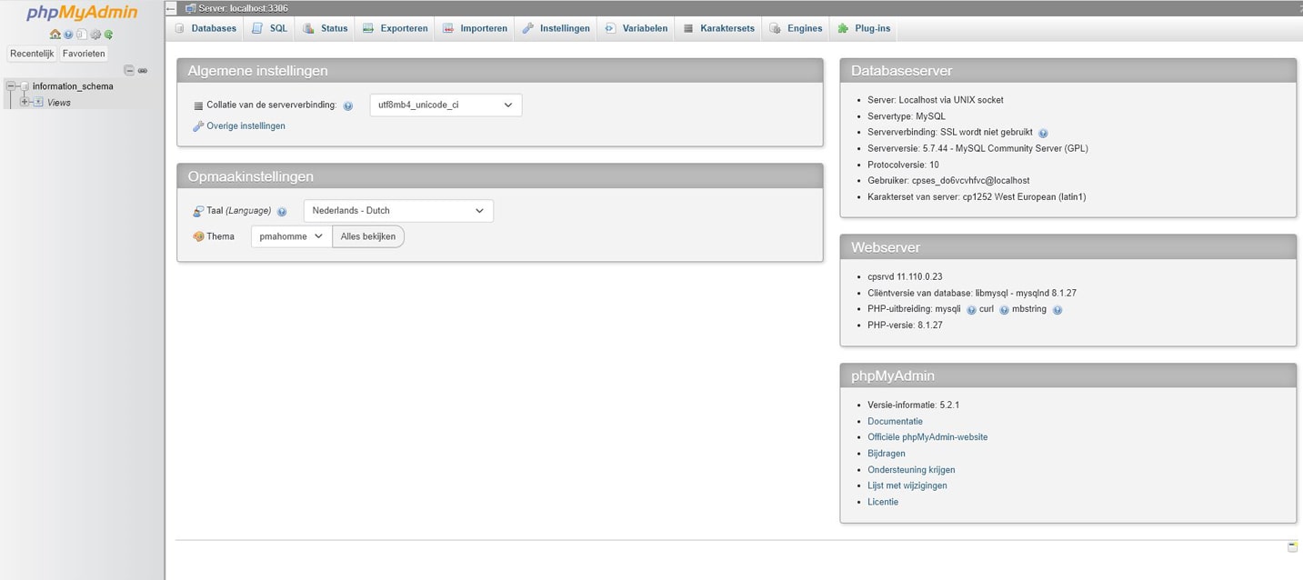Switch to the Databases tab
The height and width of the screenshot is (580, 1303).
[205, 28]
